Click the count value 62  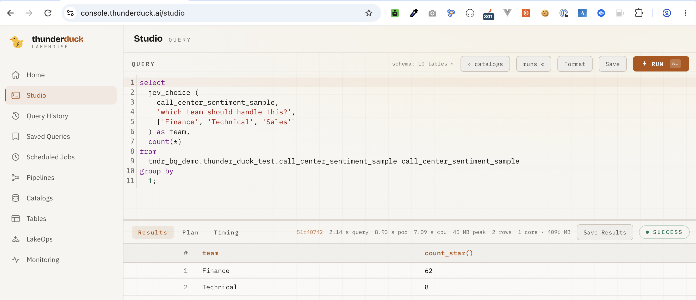428,271
